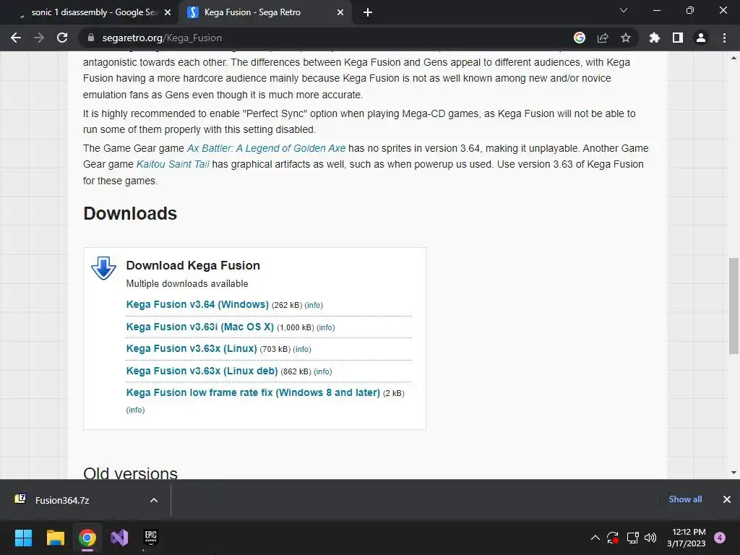This screenshot has width=740, height=555.
Task: Open the volume speaker icon
Action: click(x=650, y=538)
